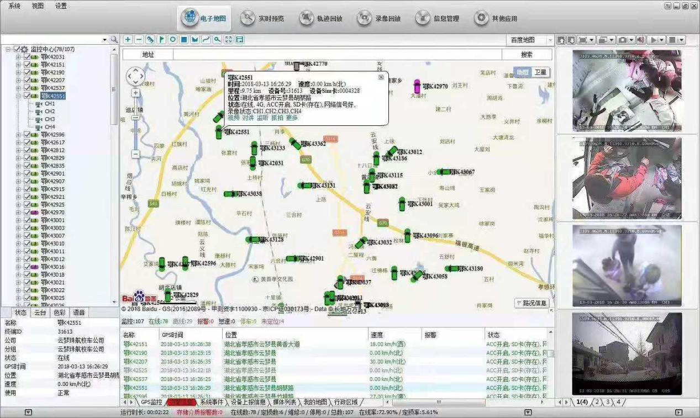The image size is (700, 418).
Task: Switch to the 轨迹回放 tab
Action: (321, 18)
